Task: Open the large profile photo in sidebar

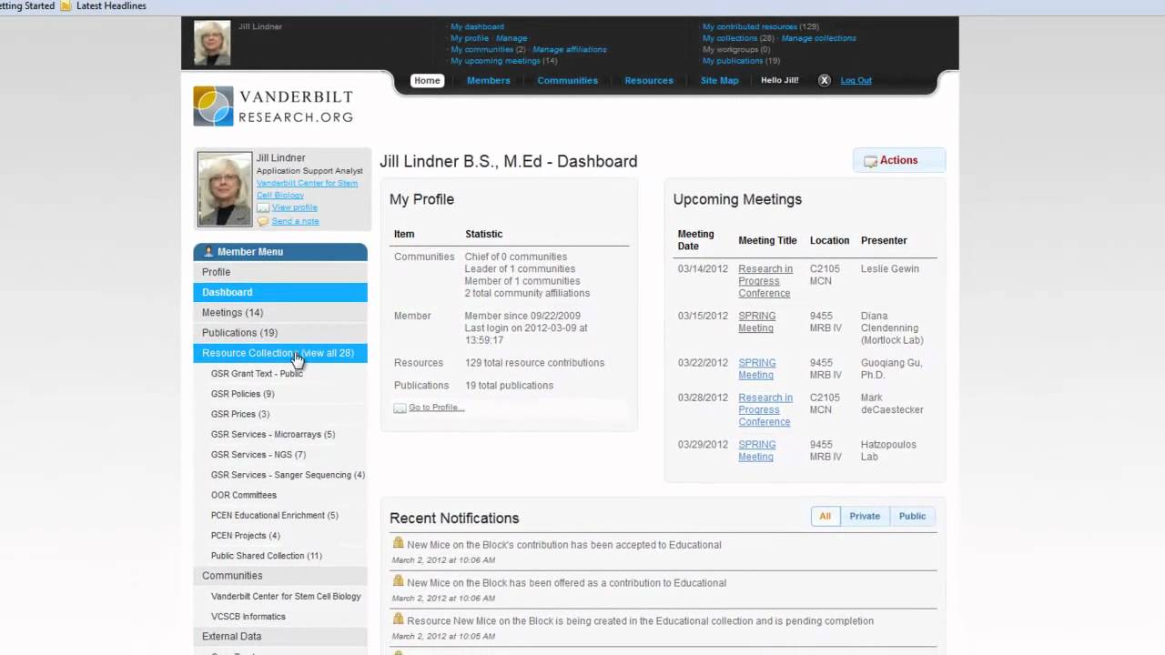Action: click(225, 189)
